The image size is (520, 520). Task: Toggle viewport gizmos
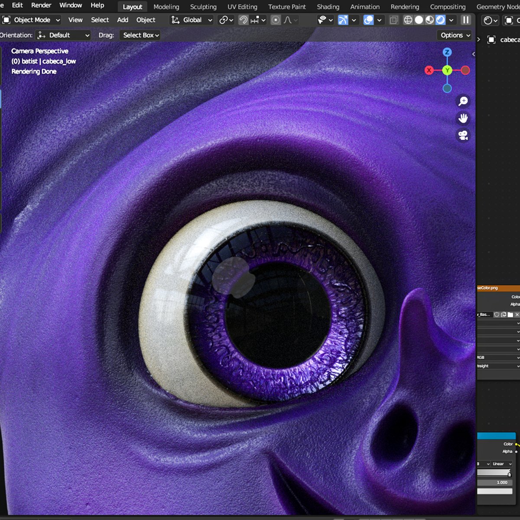343,20
